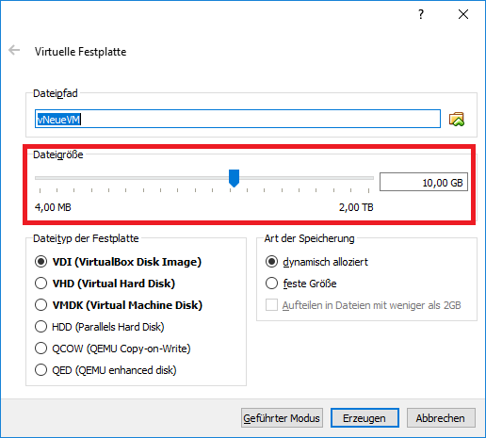Click the back arrow icon
Screen dimensions: 486x438
tap(14, 50)
